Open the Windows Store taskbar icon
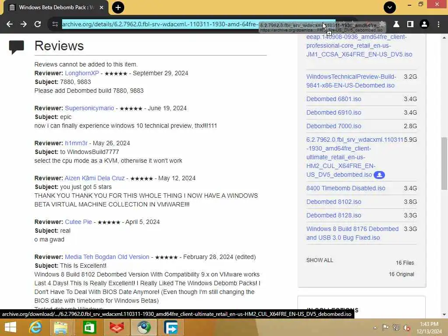Screen dimensions: 448x336 (89, 327)
